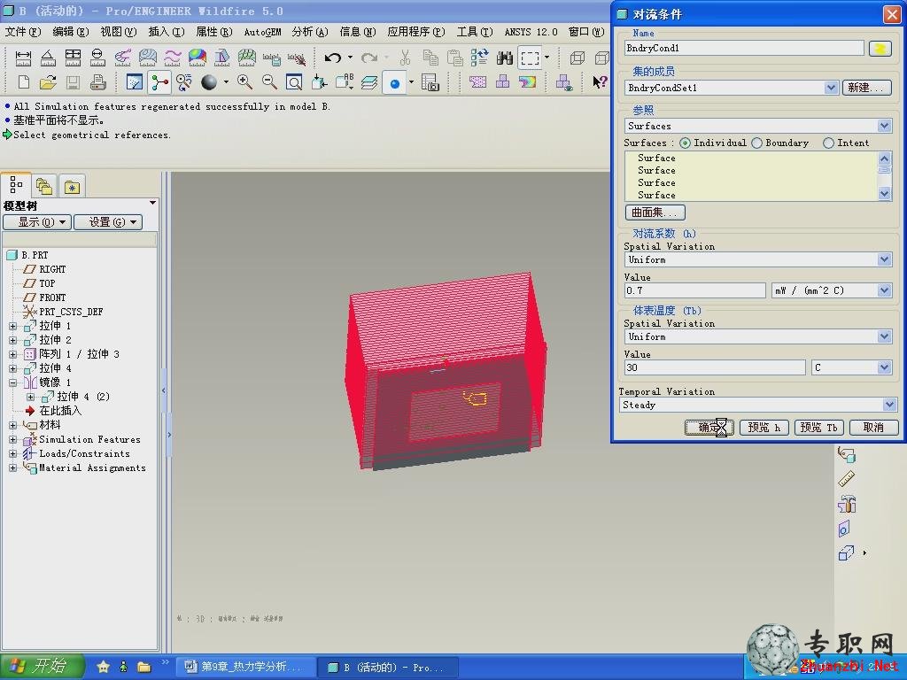Image resolution: width=907 pixels, height=680 pixels.
Task: Click the hammer icon in right toolbar
Action: coord(846,504)
